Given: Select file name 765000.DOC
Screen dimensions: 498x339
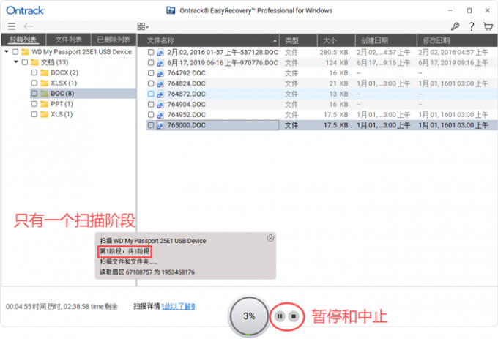Looking at the screenshot, I should [x=187, y=125].
